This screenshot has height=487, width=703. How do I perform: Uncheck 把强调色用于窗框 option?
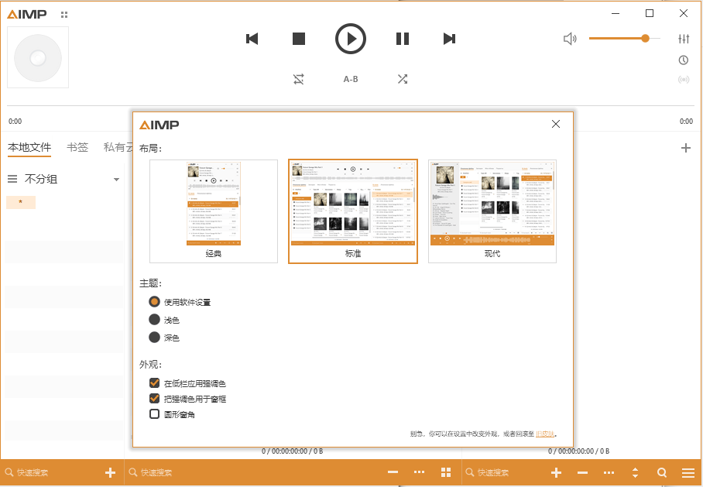(154, 398)
